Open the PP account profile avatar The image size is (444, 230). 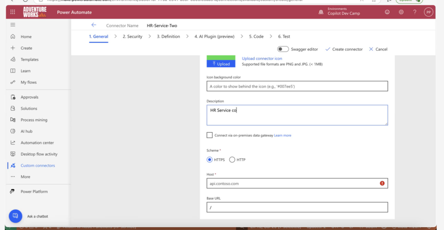[x=428, y=12]
